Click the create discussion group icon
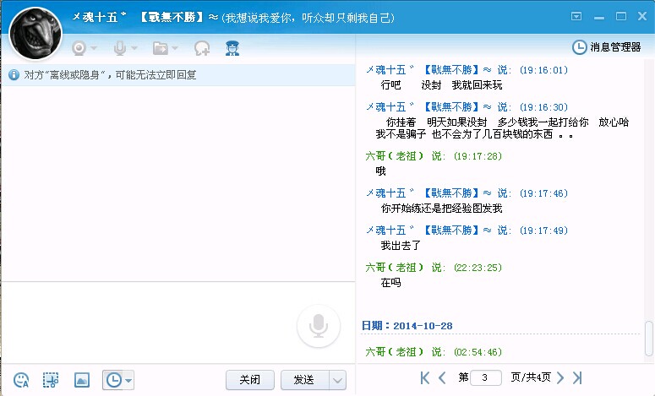655x396 pixels. click(202, 48)
